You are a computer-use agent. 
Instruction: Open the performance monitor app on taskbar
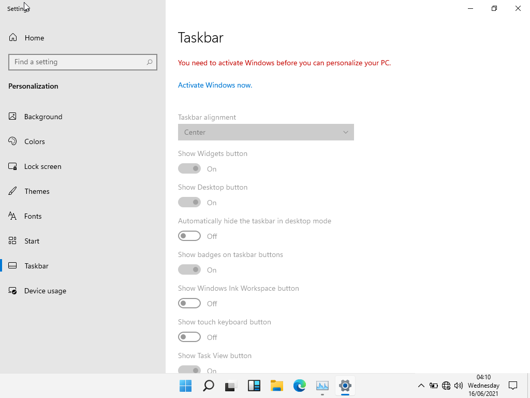pyautogui.click(x=322, y=386)
